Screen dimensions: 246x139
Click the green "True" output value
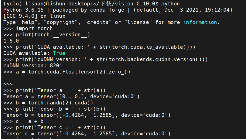59,53
